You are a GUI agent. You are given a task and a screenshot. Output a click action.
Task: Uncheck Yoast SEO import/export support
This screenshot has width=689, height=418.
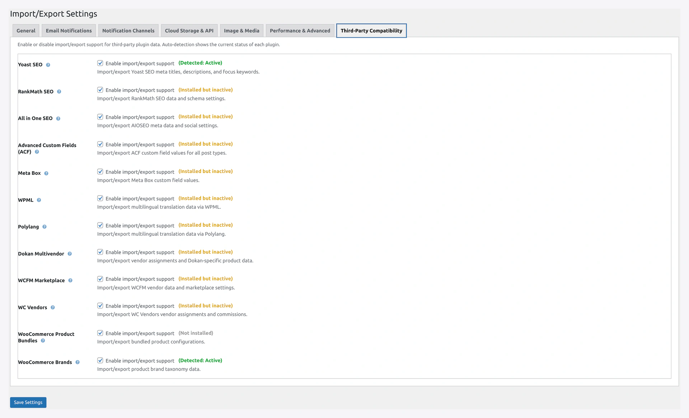click(x=100, y=63)
